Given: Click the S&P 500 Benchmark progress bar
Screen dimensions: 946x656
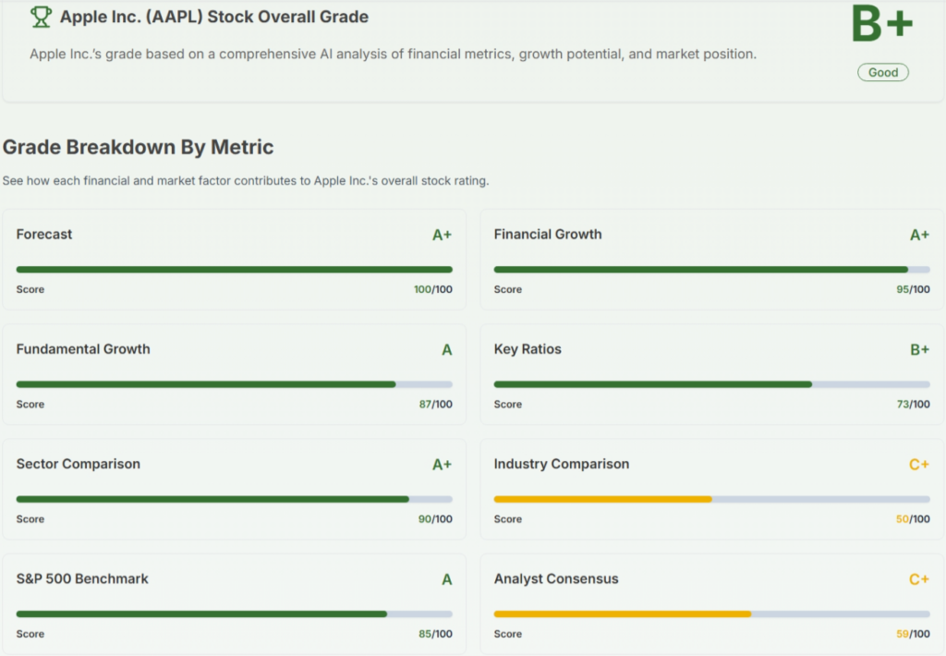Looking at the screenshot, I should pos(234,613).
